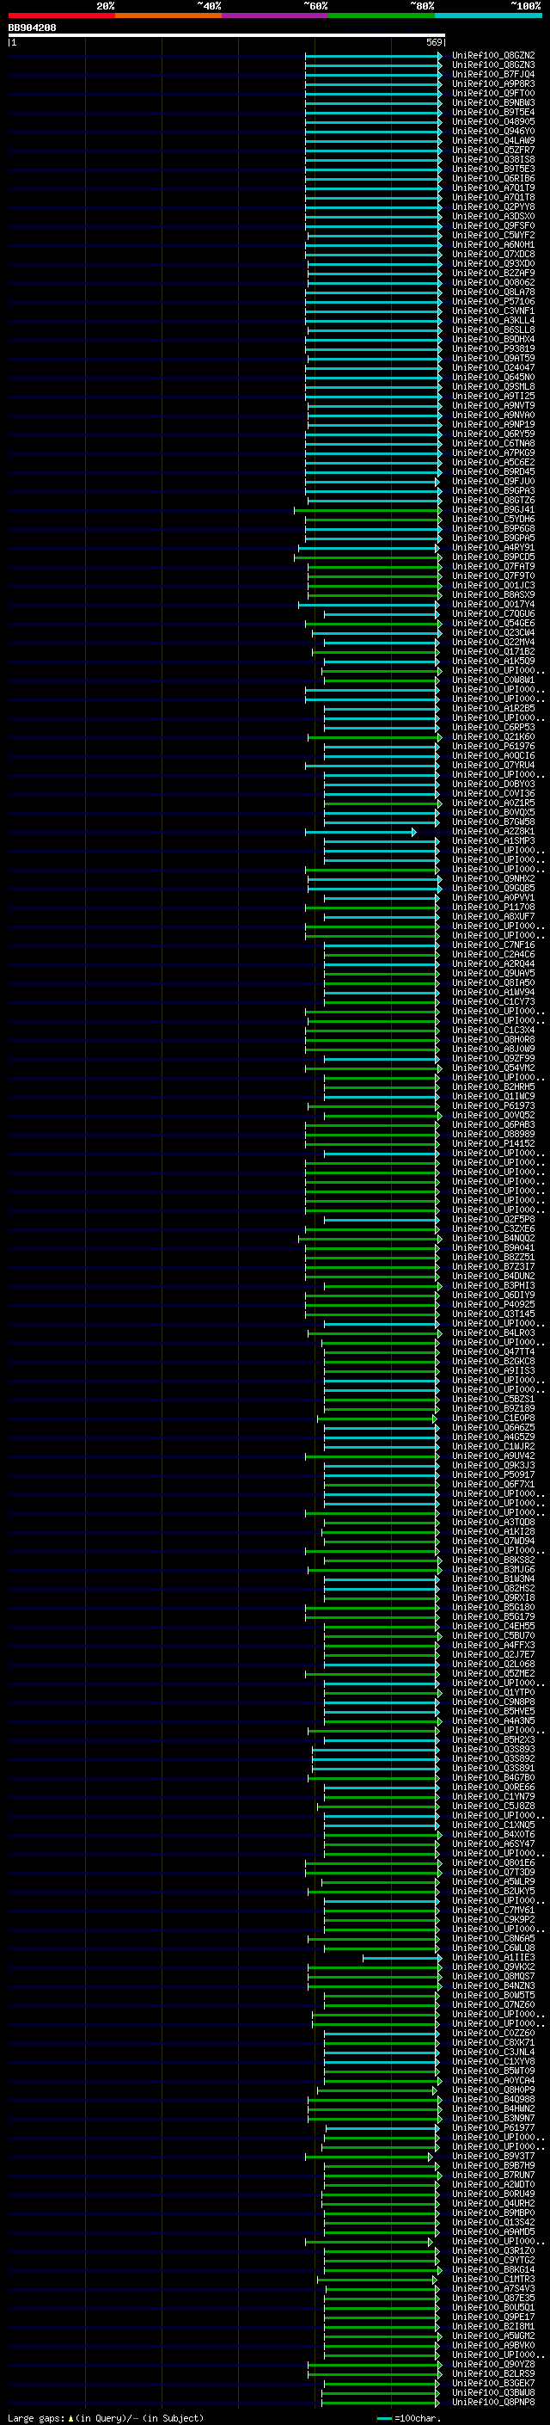Image resolution: width=550 pixels, height=2425 pixels.
Task: Select UniRef100_A4RY91 entry text
Action: click(x=493, y=548)
